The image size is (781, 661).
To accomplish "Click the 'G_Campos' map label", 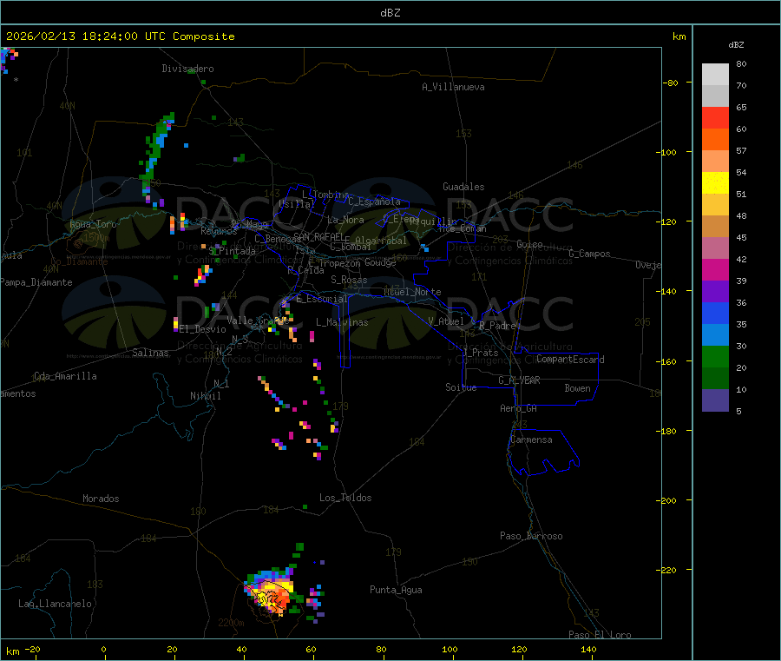I will (x=589, y=254).
